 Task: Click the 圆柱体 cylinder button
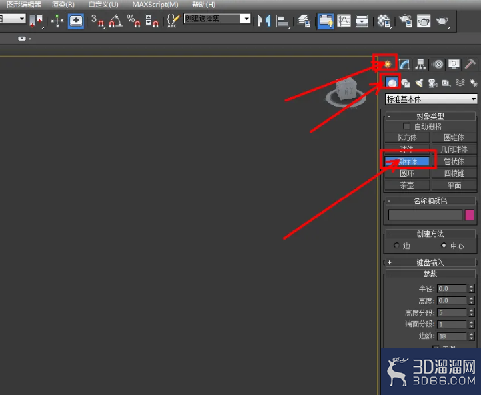tap(407, 161)
